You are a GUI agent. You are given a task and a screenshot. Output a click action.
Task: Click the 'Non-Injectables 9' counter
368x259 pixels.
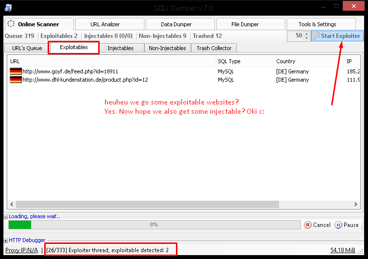click(x=162, y=36)
